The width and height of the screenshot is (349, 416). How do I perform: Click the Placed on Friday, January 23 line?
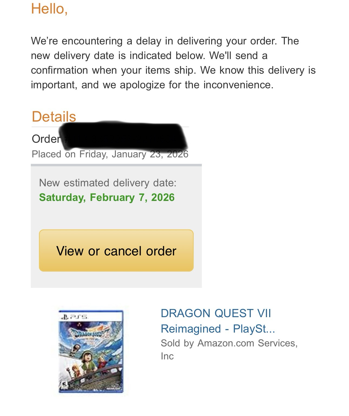(110, 154)
